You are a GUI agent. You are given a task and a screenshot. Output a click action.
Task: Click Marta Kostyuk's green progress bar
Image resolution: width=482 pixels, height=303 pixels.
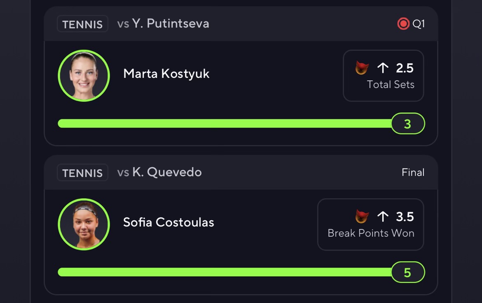[225, 124]
